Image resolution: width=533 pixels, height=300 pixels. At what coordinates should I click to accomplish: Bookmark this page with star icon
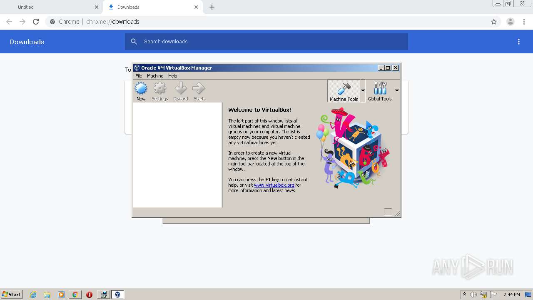click(494, 22)
